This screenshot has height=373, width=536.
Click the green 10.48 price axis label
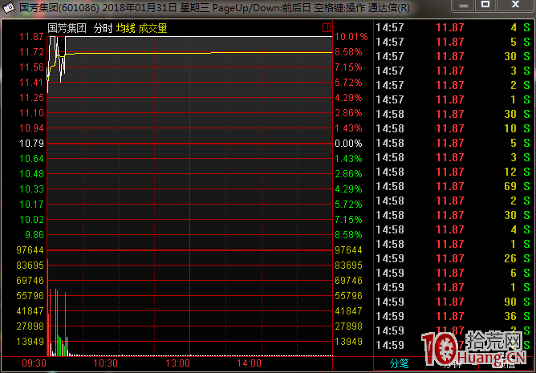31,174
